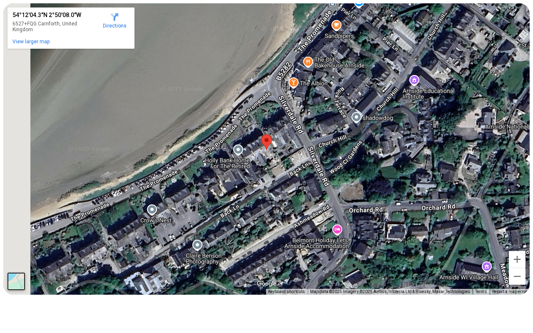Open Keyboard shortcuts in the map footer

pyautogui.click(x=286, y=292)
